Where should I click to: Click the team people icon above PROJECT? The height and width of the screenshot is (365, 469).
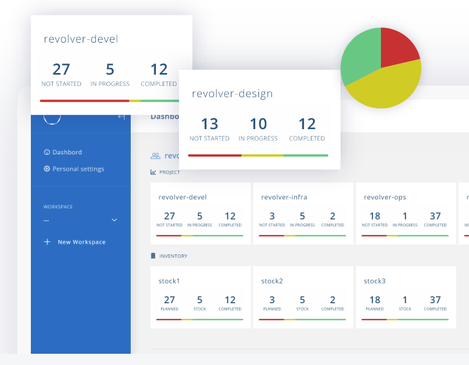[155, 156]
